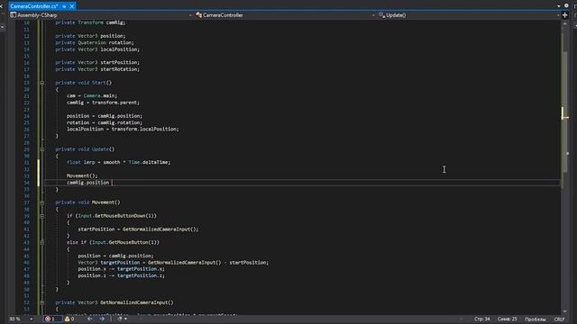Click 'private Vector3 startPosition;' declaration
The height and width of the screenshot is (324, 577).
(x=97, y=62)
